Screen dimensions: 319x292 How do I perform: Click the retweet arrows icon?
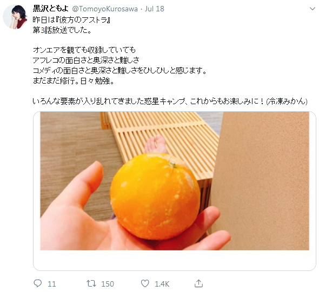tap(91, 283)
